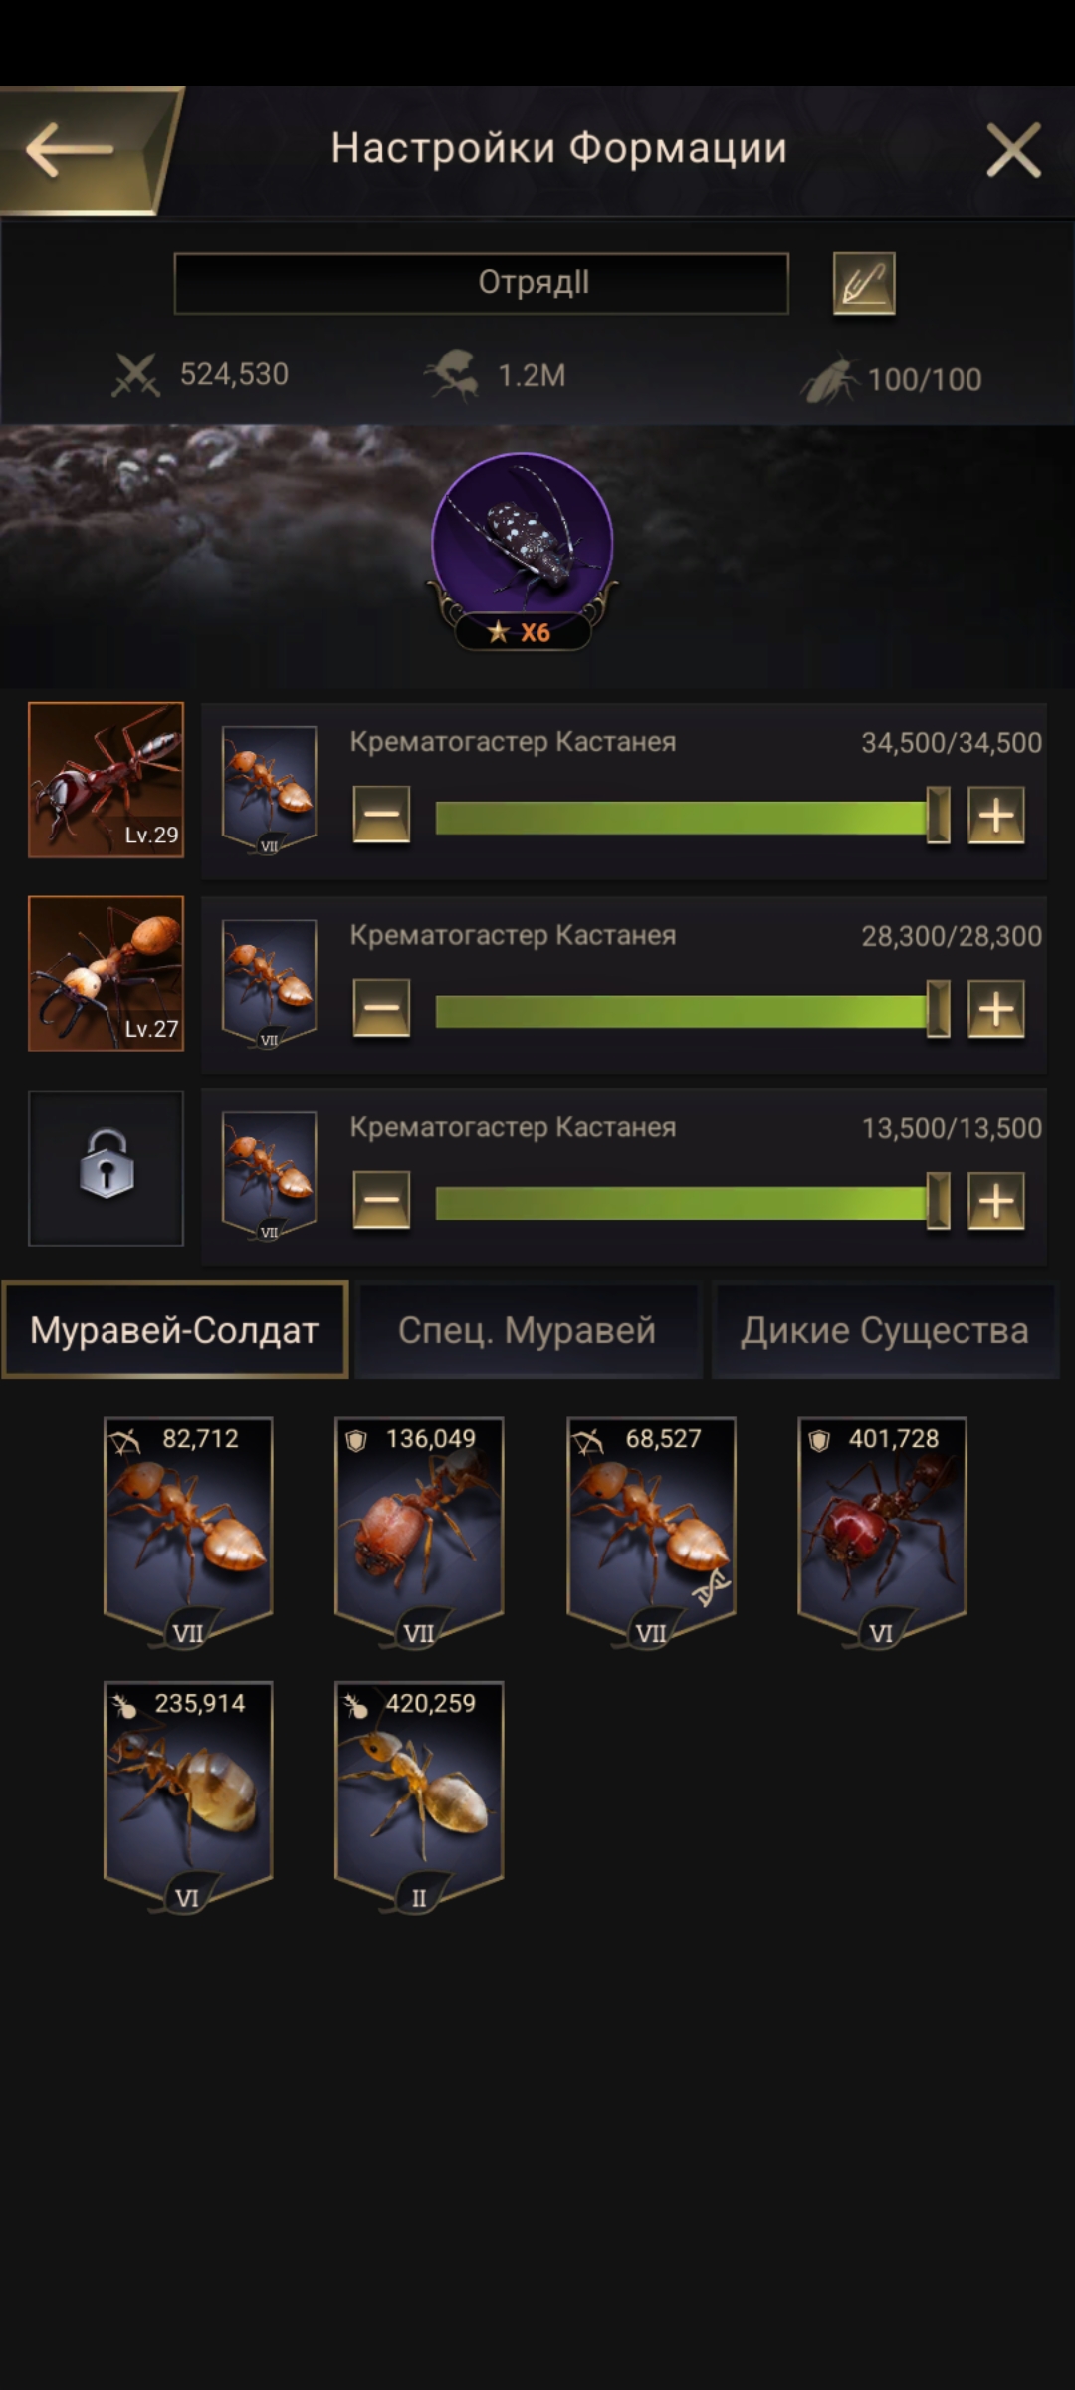This screenshot has width=1075, height=2390.
Task: Decrease first row troops with minus button
Action: coord(381,814)
